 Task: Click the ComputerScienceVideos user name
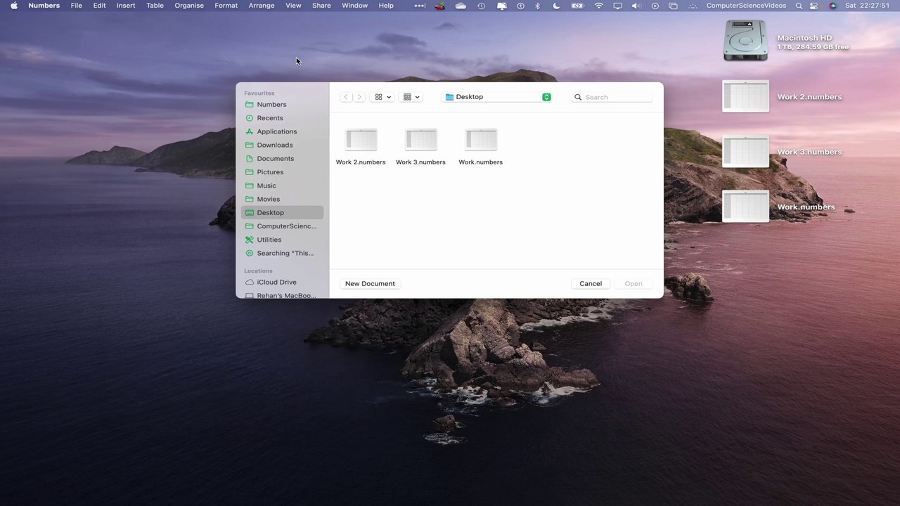pyautogui.click(x=746, y=6)
